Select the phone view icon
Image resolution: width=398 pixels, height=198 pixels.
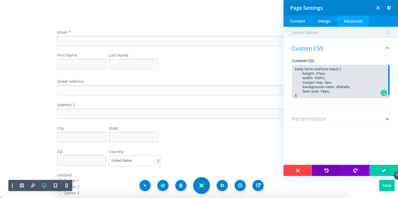pyautogui.click(x=67, y=185)
